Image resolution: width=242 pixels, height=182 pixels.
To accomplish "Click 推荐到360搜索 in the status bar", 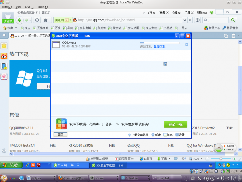I will 97,159.
